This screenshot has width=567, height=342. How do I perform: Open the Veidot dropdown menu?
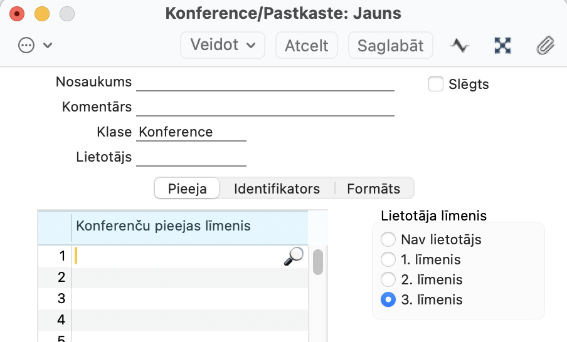point(223,45)
